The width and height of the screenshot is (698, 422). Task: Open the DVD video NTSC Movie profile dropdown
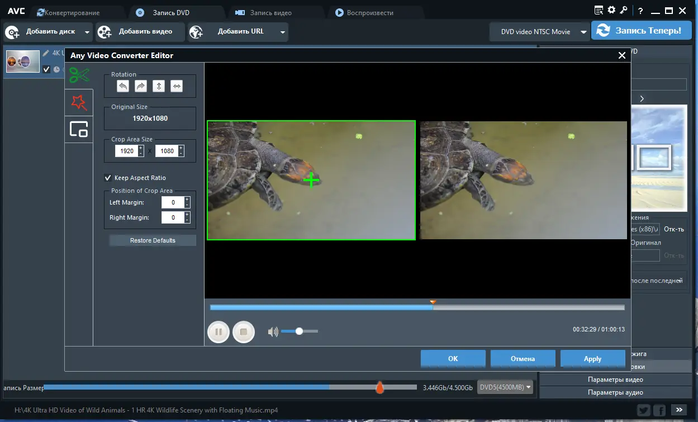tap(583, 32)
